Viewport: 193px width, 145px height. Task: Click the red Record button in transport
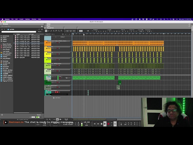pos(108,124)
